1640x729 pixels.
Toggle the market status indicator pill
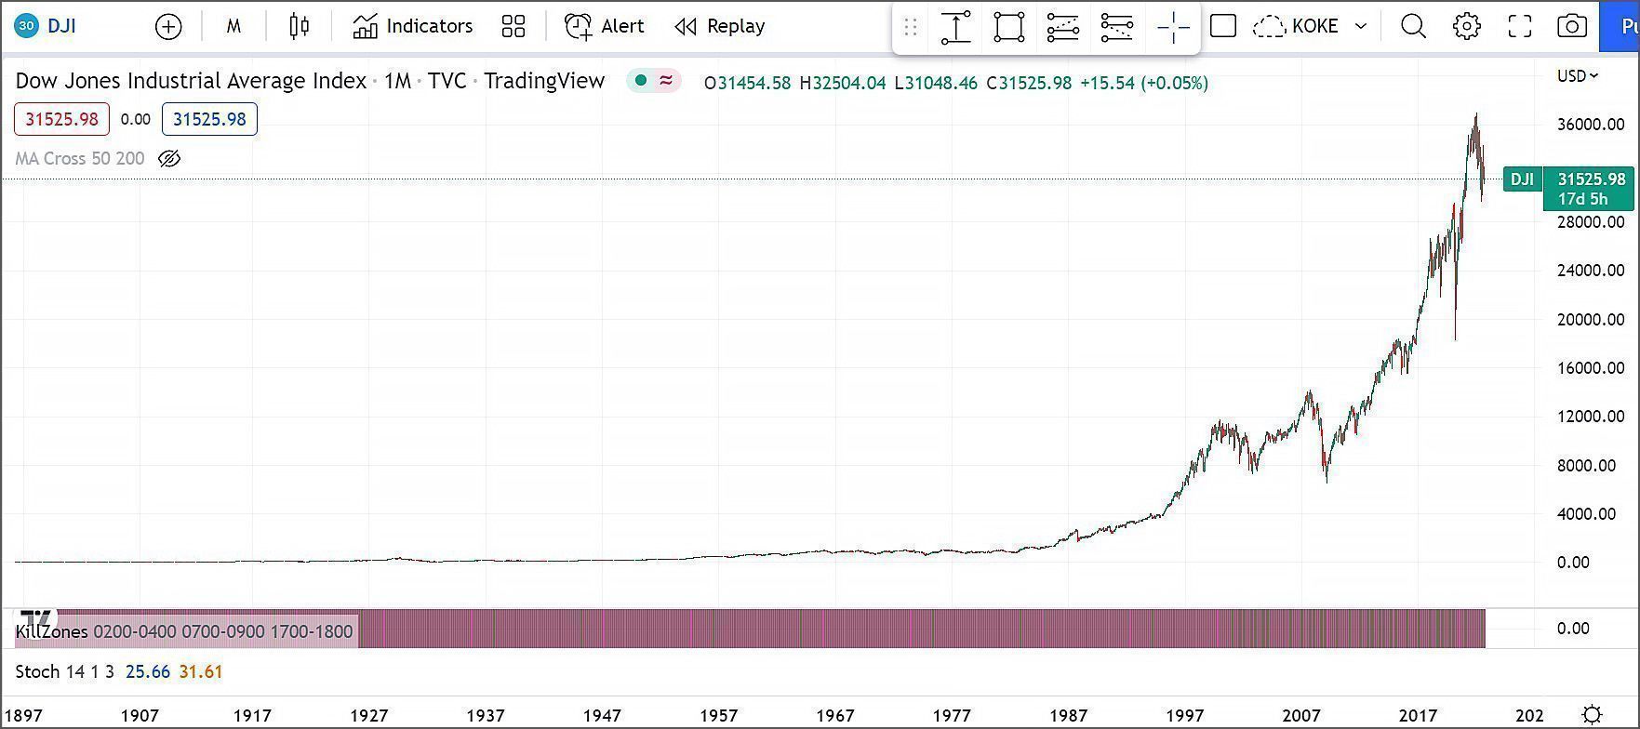coord(653,82)
